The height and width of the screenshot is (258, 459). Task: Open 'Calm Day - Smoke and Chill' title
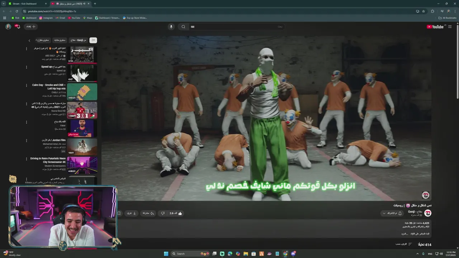pyautogui.click(x=49, y=87)
